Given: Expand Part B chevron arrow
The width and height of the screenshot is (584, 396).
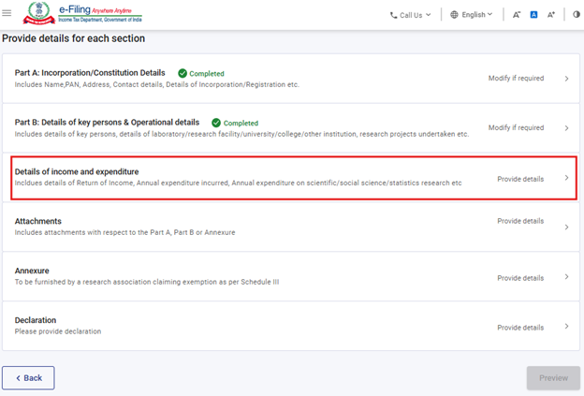Looking at the screenshot, I should 566,128.
